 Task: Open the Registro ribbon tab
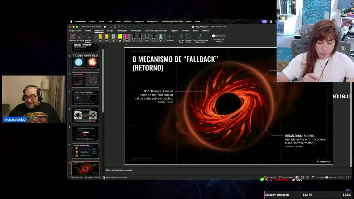coord(175,31)
